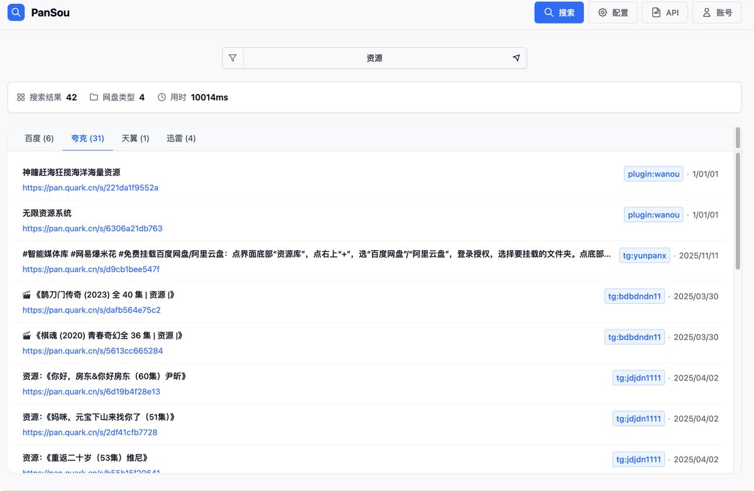Viewport: 754px width, 491px height.
Task: Open link pan.quark.cn/s/5613cc665284
Action: [93, 351]
